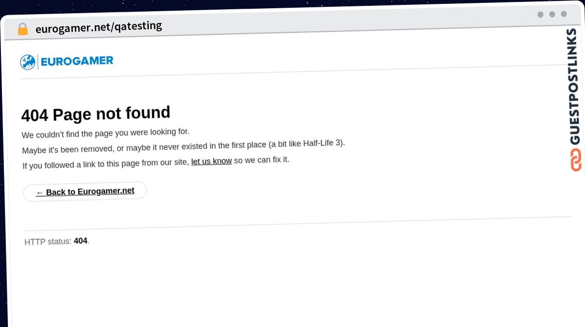Click the last grey window dot

click(564, 14)
